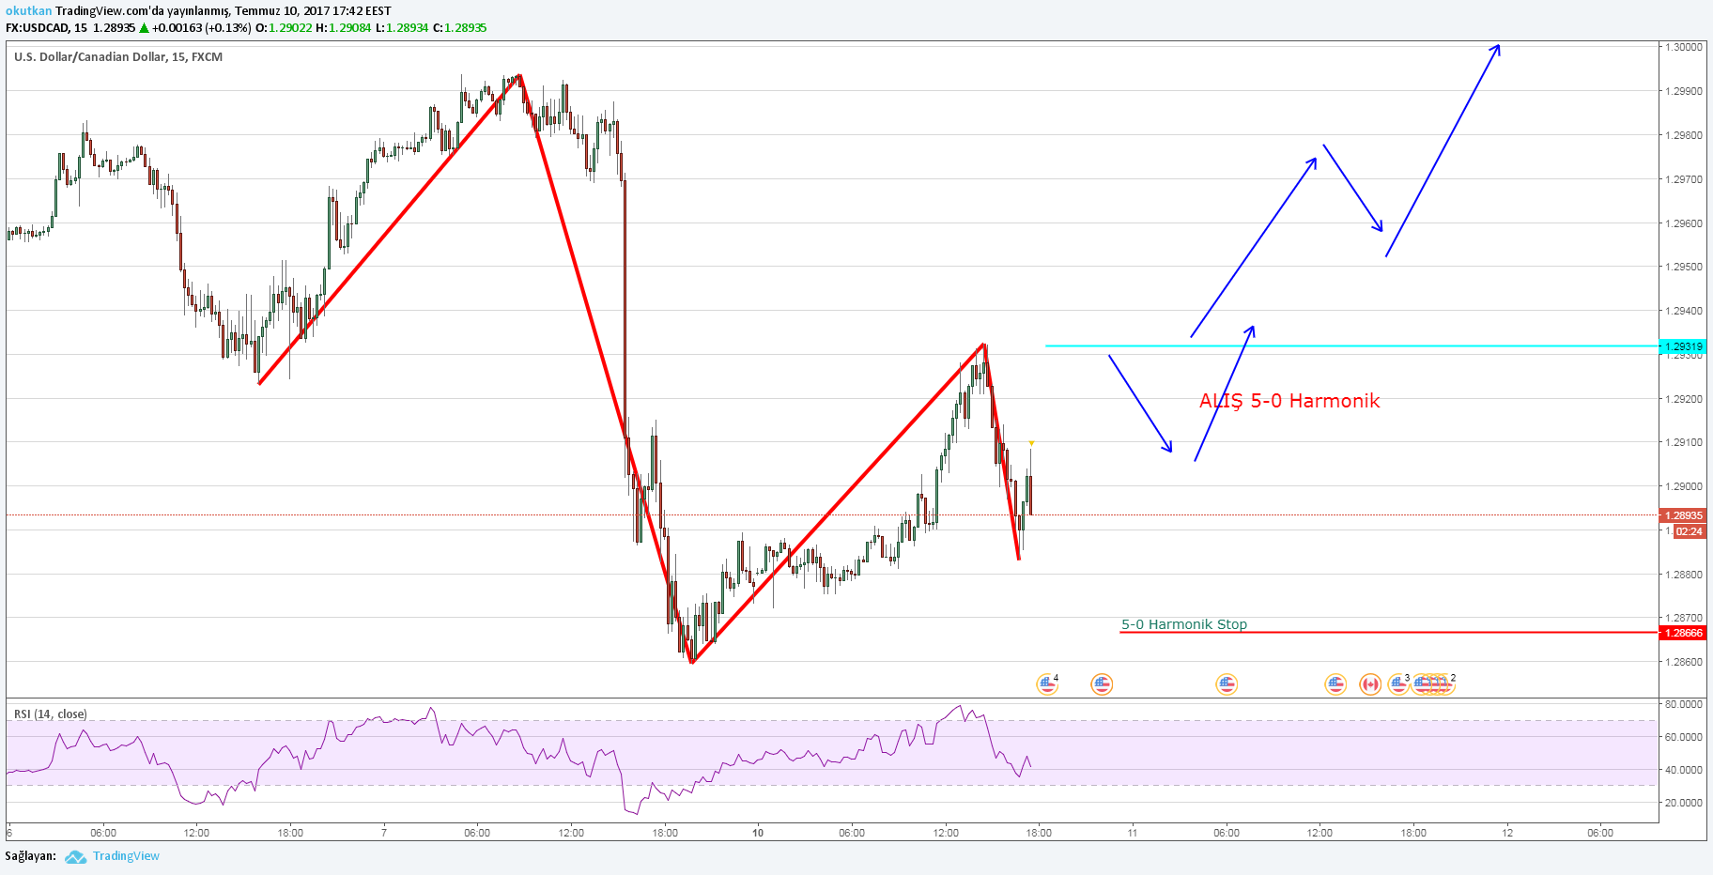Click the US event icon with badge 3
Image resolution: width=1713 pixels, height=875 pixels.
point(1398,684)
